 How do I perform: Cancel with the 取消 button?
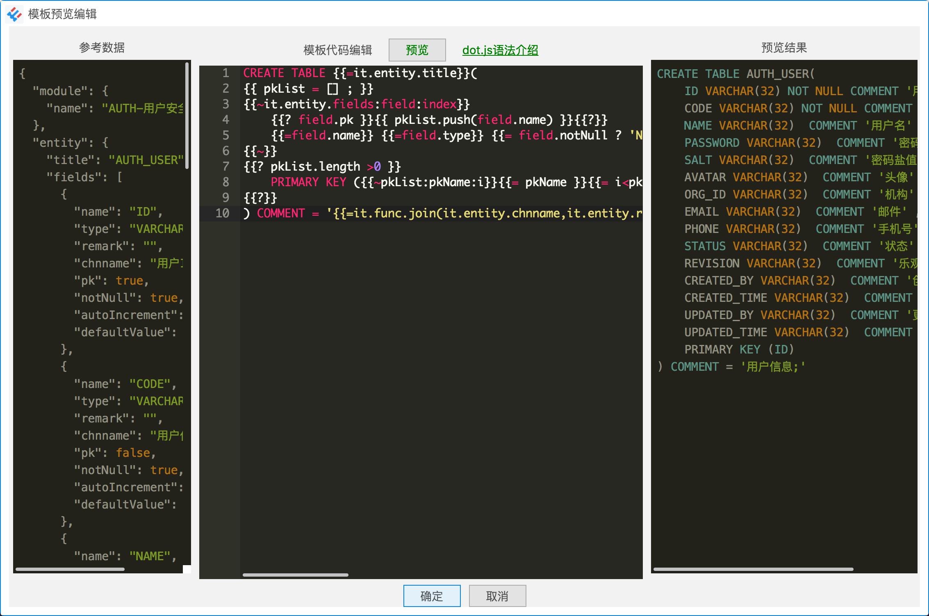(x=497, y=595)
